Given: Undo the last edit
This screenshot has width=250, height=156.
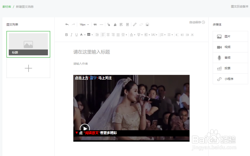Looking at the screenshot, I should [x=67, y=24].
